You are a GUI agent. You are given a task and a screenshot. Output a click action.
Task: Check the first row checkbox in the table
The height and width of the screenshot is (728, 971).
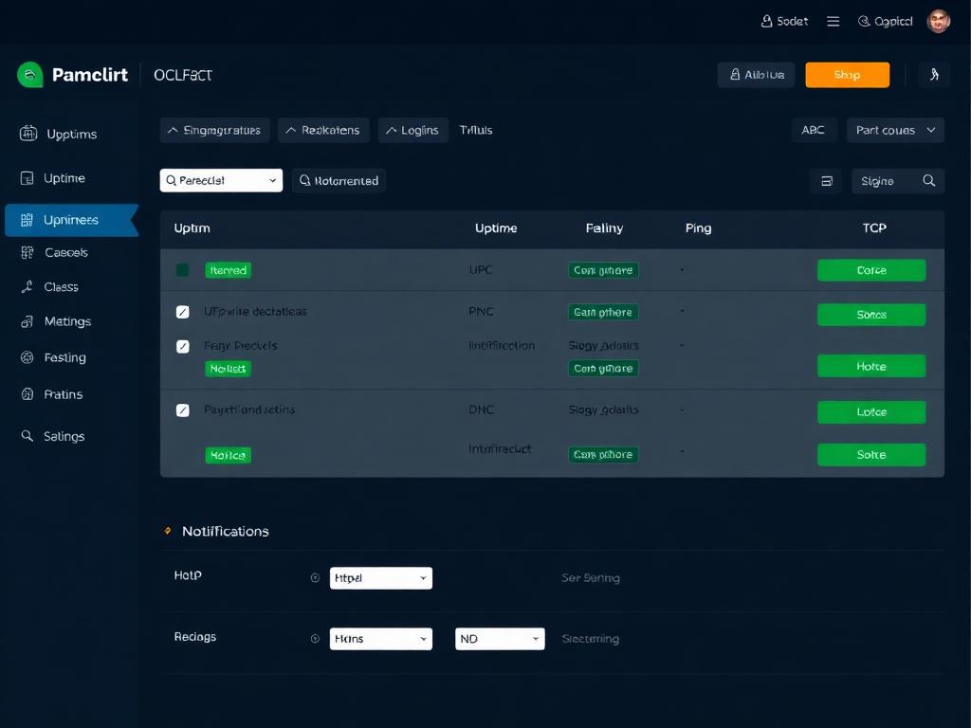click(183, 269)
